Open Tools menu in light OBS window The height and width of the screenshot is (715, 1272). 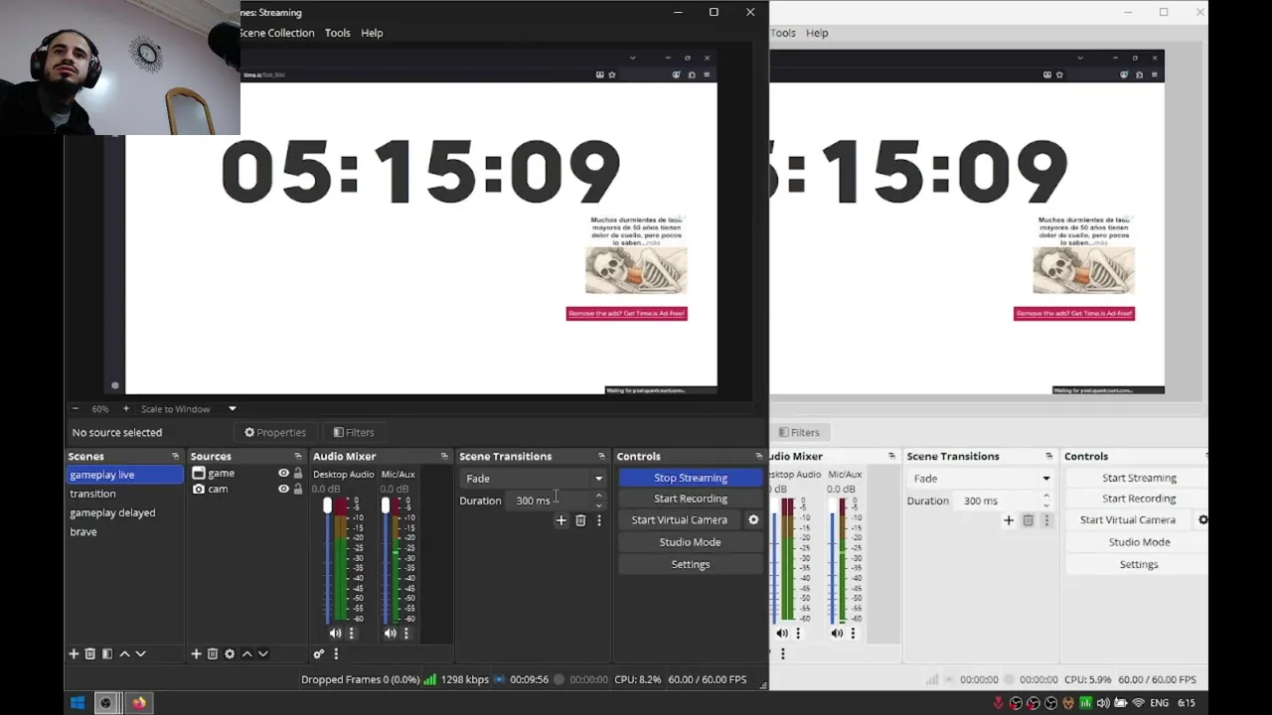coord(784,33)
